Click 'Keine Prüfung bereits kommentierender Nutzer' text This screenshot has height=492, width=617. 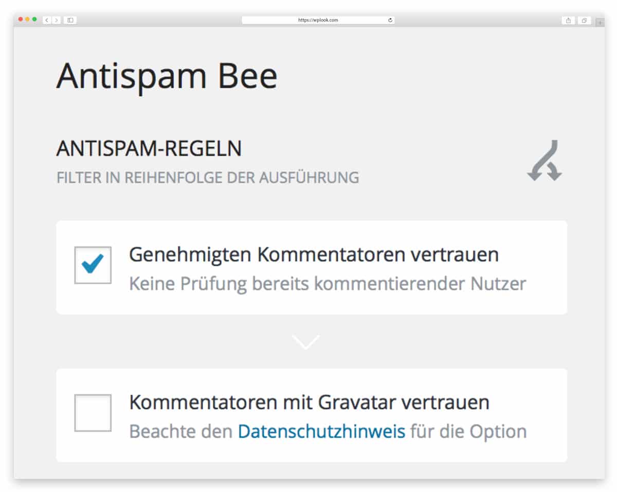(328, 283)
